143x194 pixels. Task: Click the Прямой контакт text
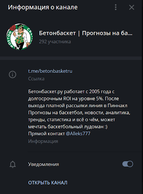tap(46, 134)
